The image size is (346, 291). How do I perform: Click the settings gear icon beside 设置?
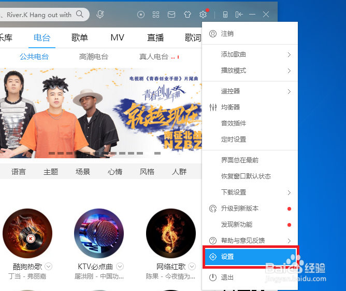tap(213, 257)
